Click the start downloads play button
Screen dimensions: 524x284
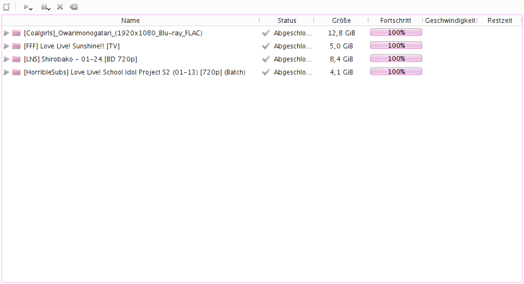(x=26, y=7)
